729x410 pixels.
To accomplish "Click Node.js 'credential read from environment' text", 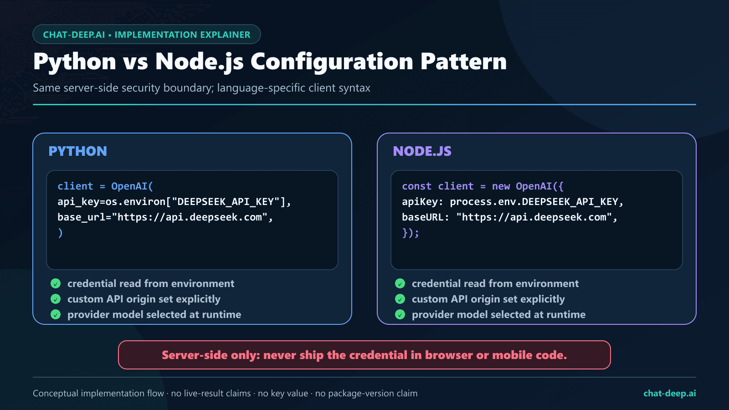I will click(495, 284).
